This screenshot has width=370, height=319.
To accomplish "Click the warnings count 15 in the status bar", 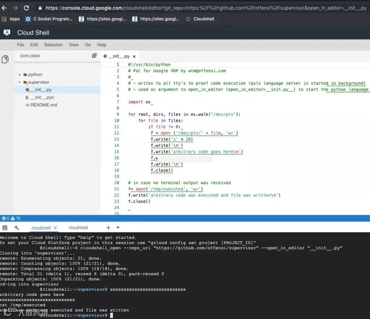I will pos(16,218).
